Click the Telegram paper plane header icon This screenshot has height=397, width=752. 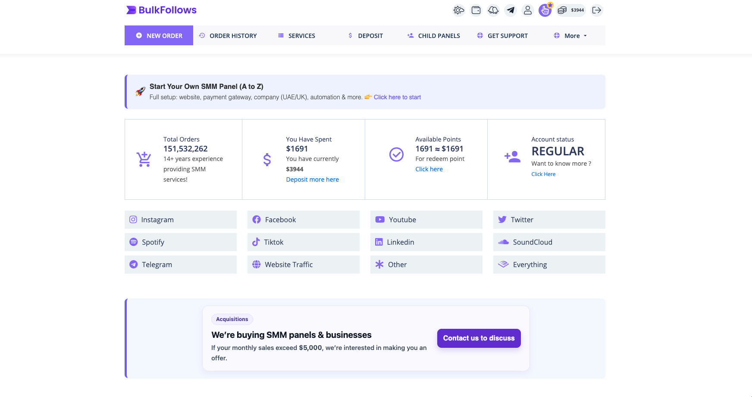[x=511, y=10]
